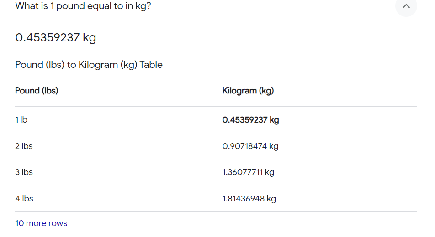Viewport: 435px width, 237px height.
Task: Click the 1.81436948 kg value
Action: tap(249, 199)
